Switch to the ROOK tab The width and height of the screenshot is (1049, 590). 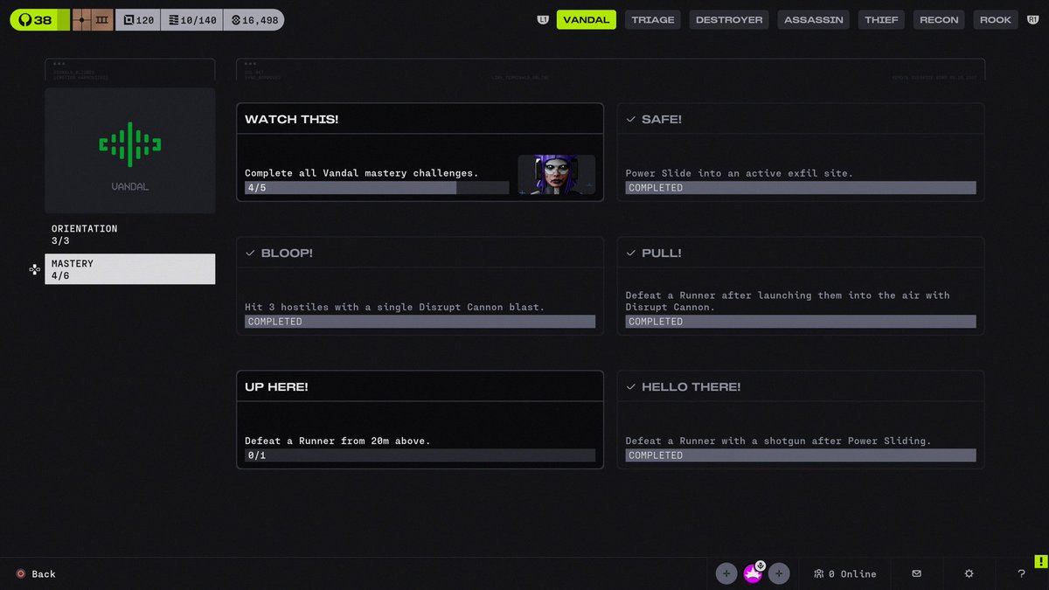click(995, 19)
